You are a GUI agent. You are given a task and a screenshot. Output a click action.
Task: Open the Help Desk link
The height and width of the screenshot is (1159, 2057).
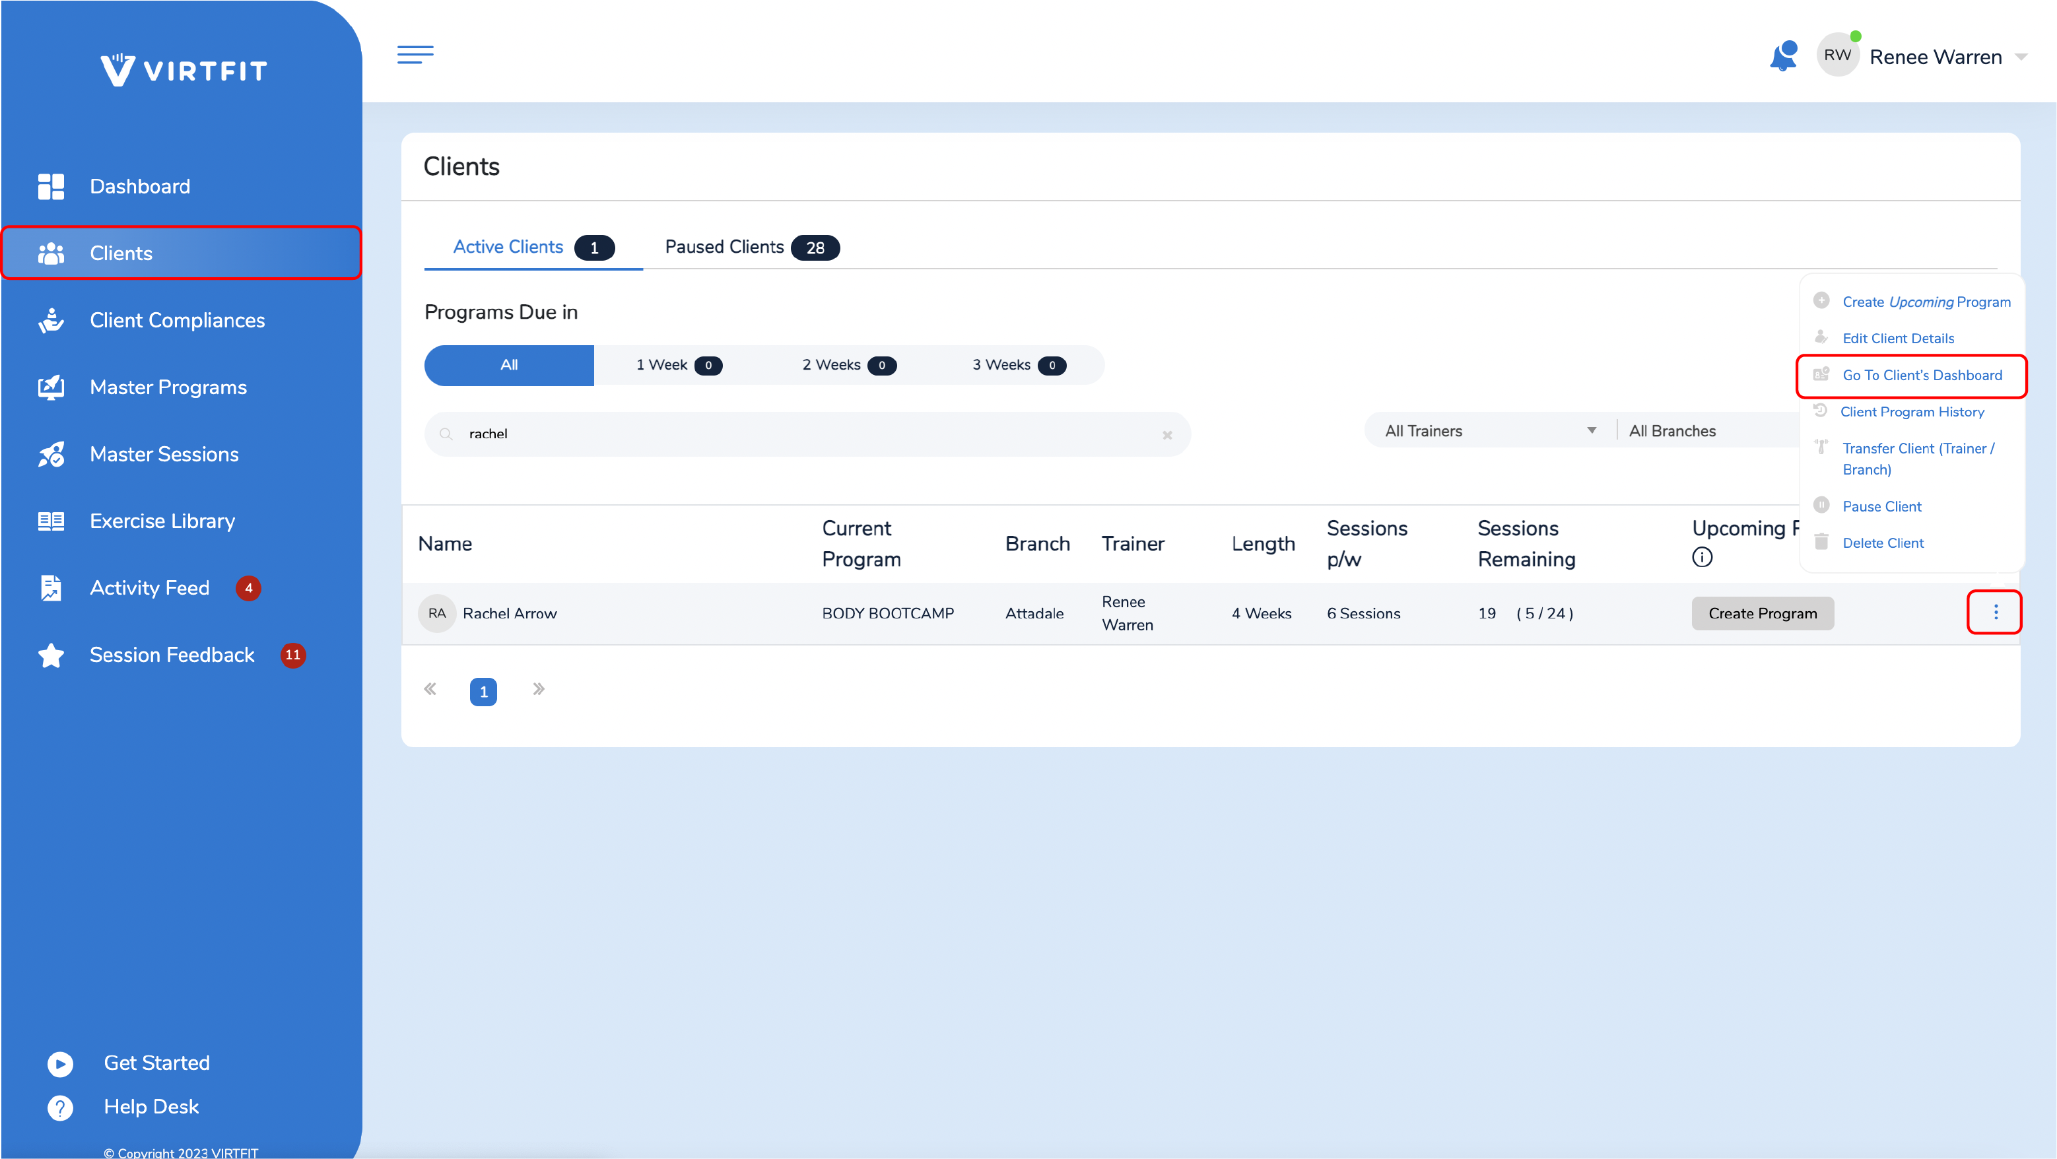click(151, 1107)
